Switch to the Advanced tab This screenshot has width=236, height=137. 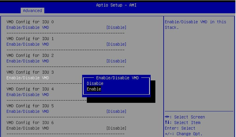click(32, 11)
